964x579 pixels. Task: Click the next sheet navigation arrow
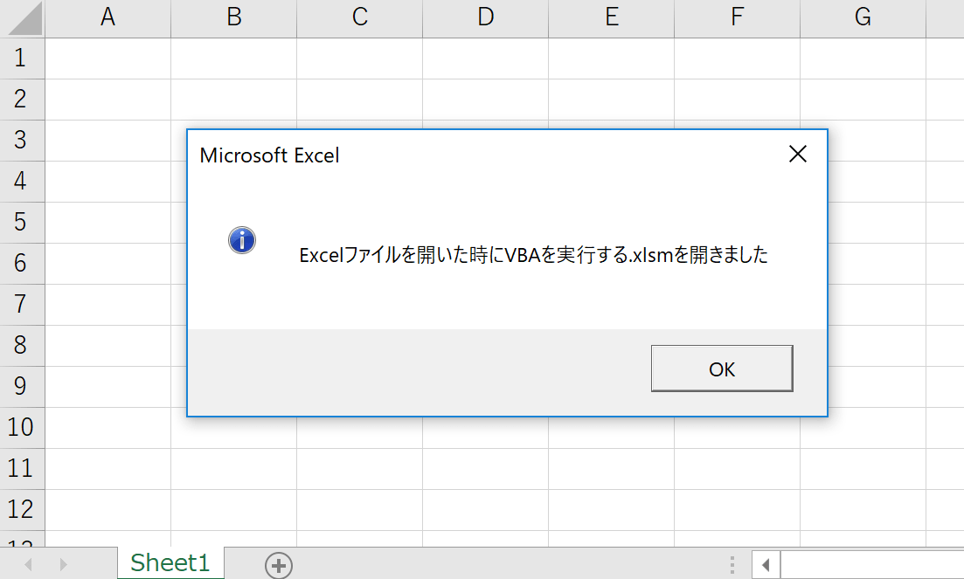coord(63,565)
